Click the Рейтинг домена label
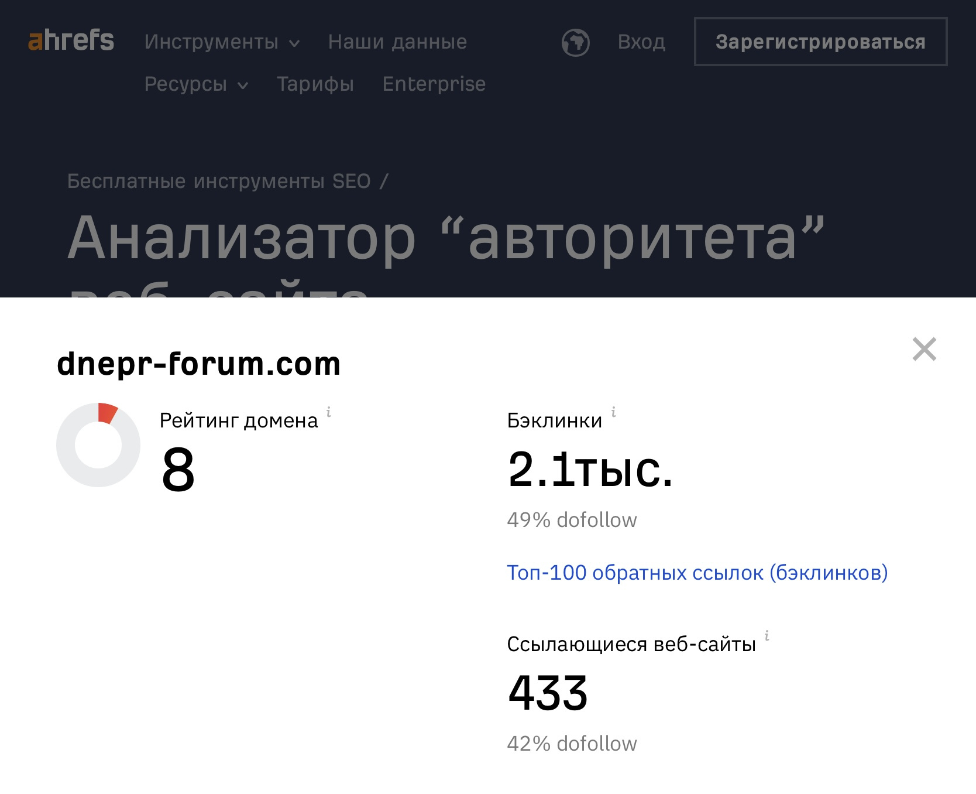 (x=239, y=421)
